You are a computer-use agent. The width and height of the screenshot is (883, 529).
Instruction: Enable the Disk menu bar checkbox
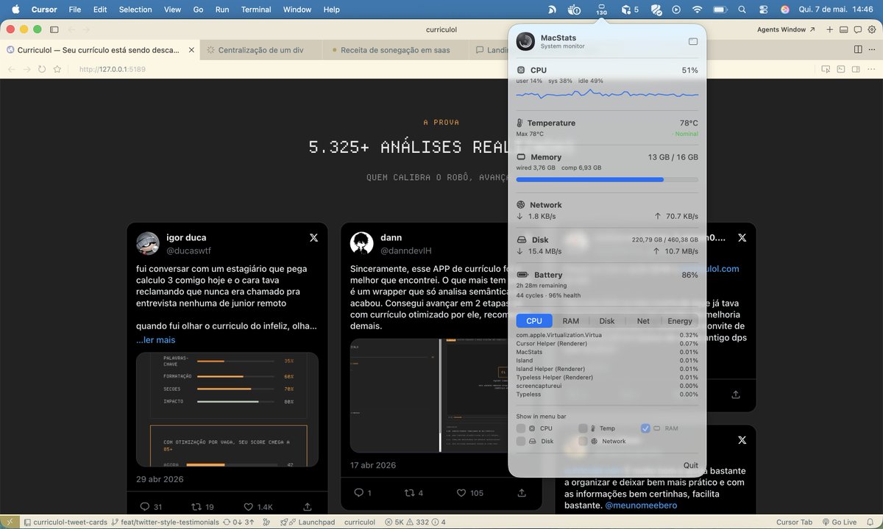(521, 442)
